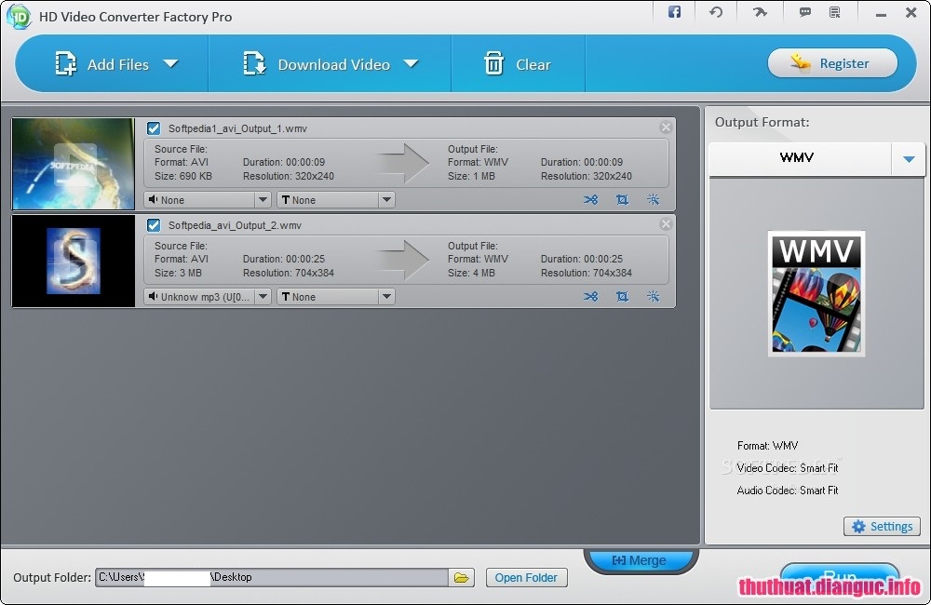Open the Facebook icon in title bar
Image resolution: width=931 pixels, height=605 pixels.
674,12
